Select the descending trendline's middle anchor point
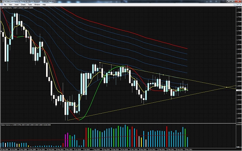The width and height of the screenshot is (242, 151). pos(163,75)
